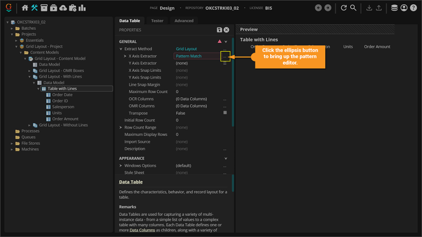Save properties using the floppy disk icon
Image resolution: width=422 pixels, height=237 pixels.
point(219,30)
